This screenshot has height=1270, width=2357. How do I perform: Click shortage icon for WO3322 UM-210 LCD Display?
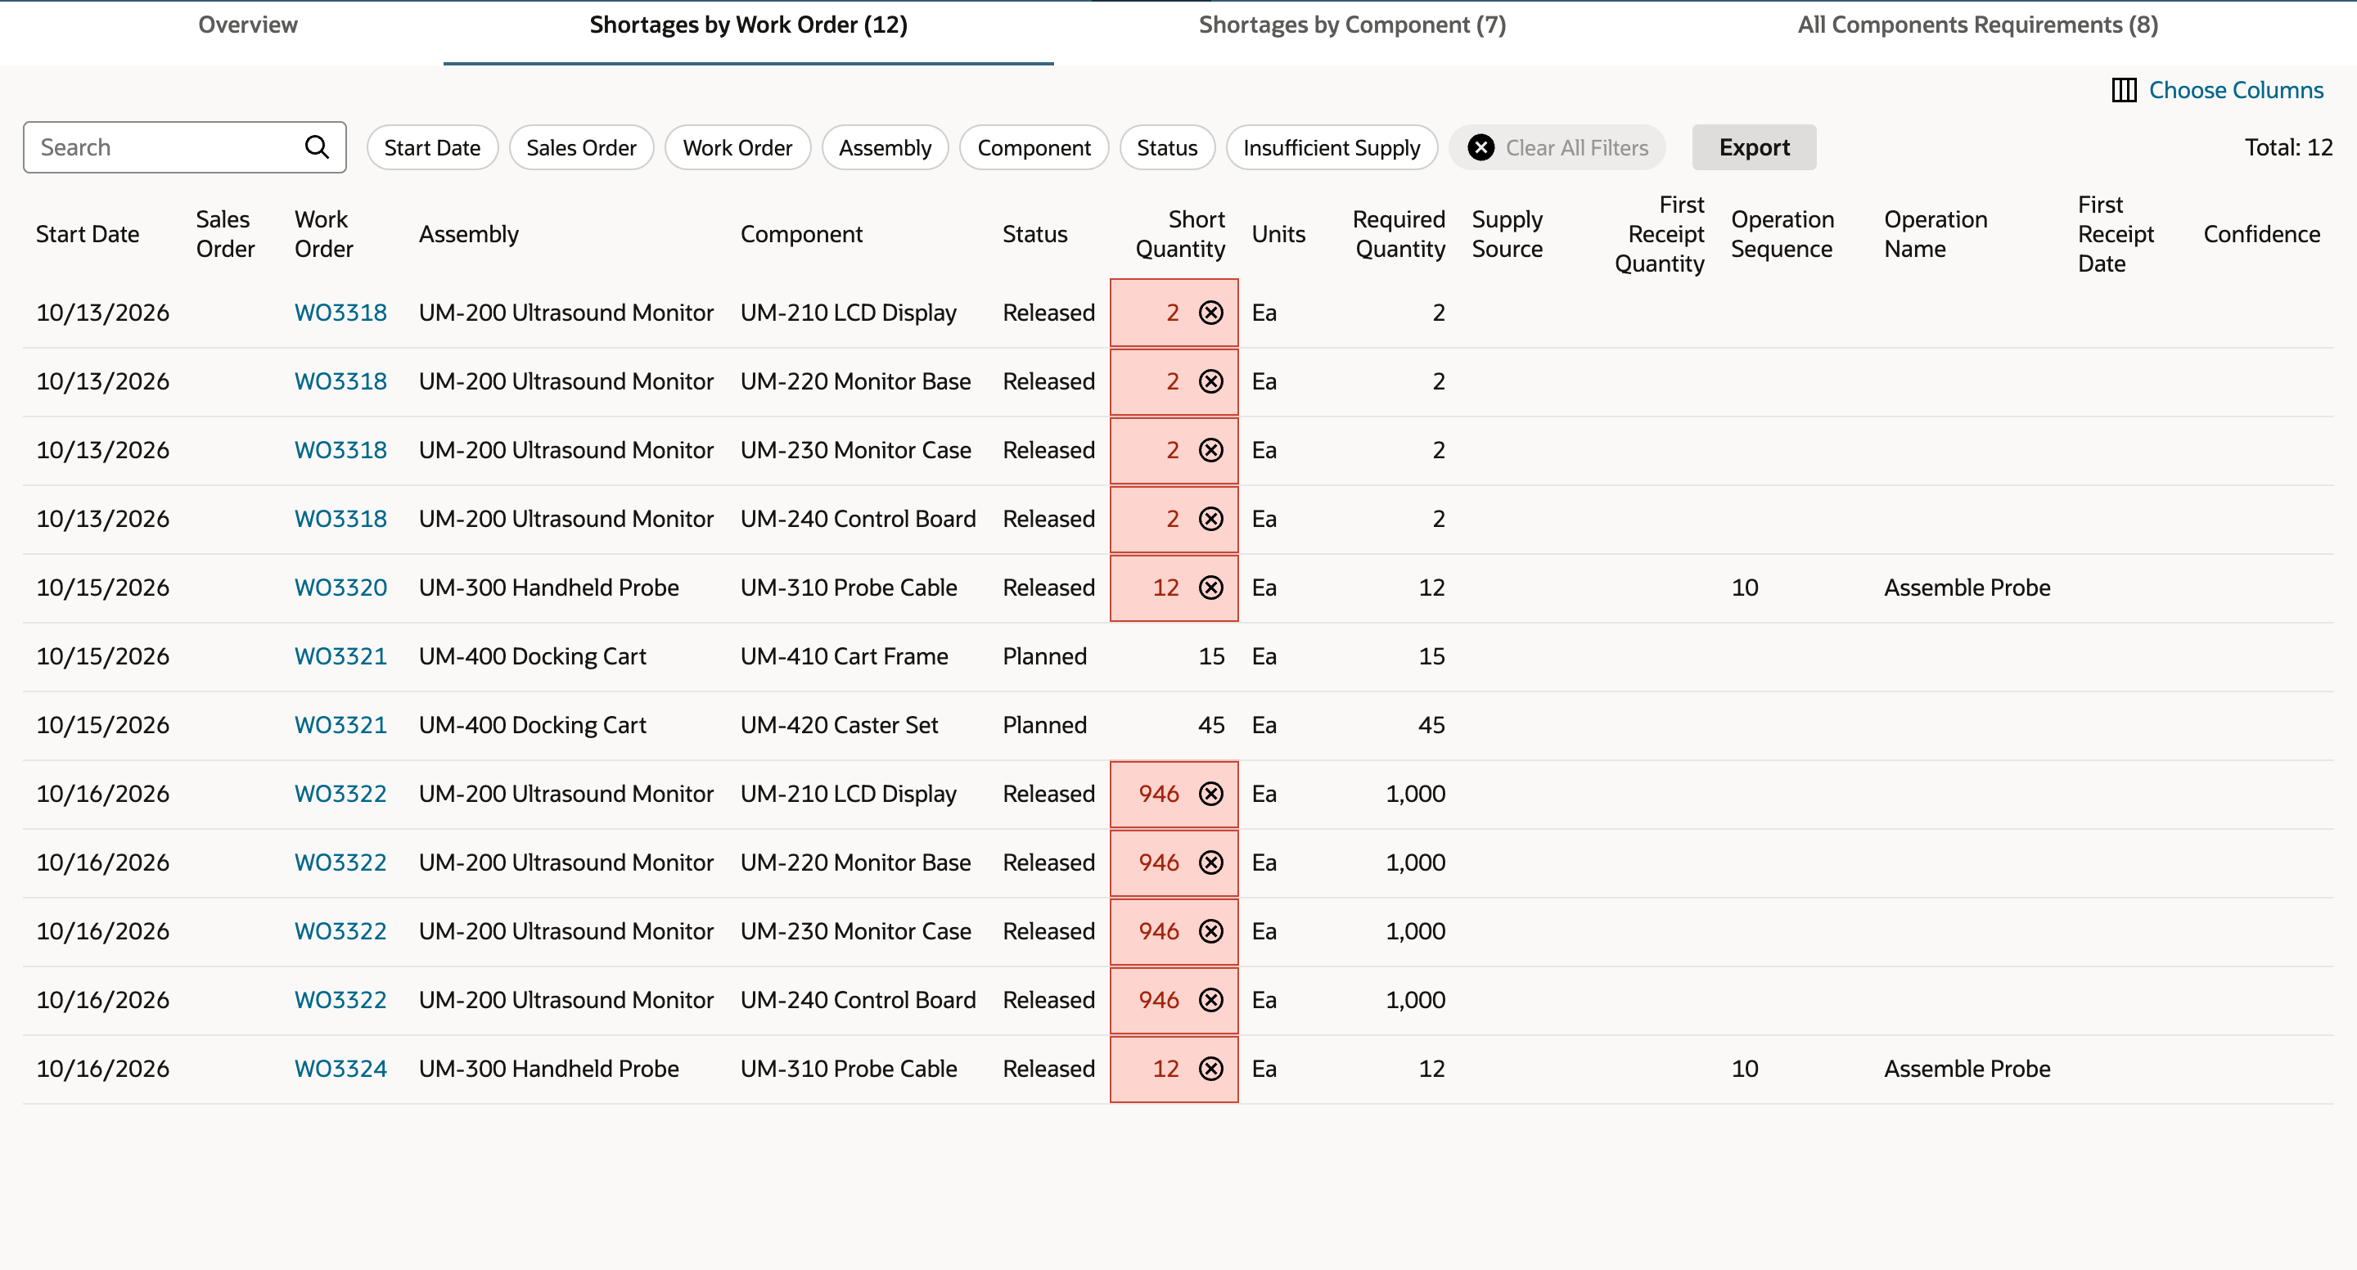[x=1210, y=793]
